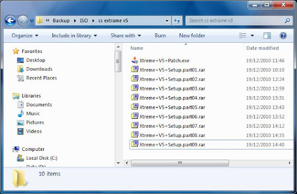Screen dimensions: 297x194
Task: Click file list scroll left arrow
Action: (127, 163)
